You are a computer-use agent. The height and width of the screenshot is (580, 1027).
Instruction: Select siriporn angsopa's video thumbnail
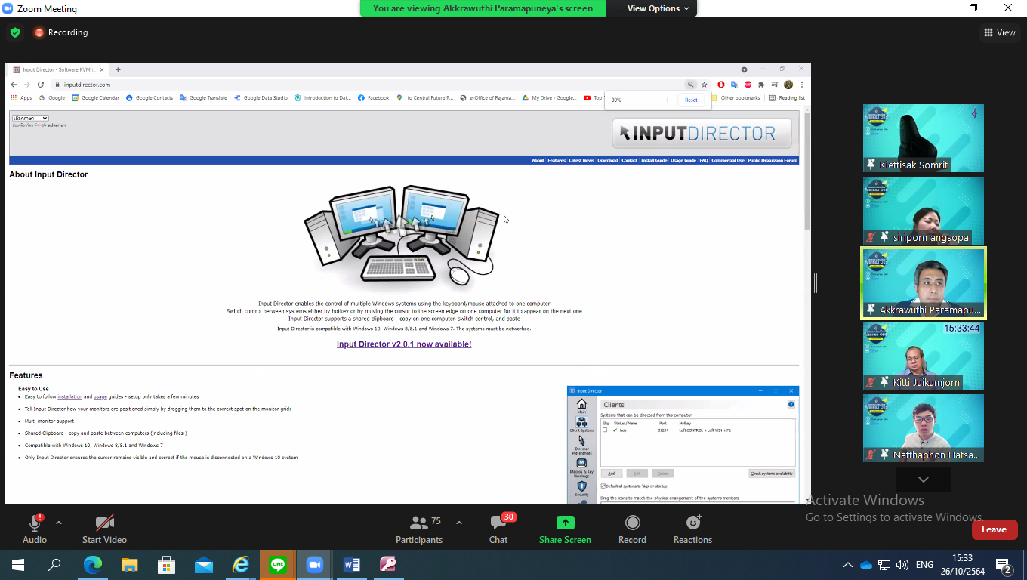[x=924, y=211]
